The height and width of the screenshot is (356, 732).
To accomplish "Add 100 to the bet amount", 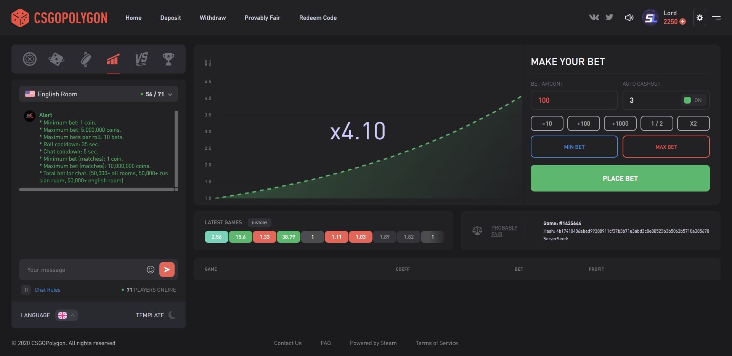I will click(583, 123).
